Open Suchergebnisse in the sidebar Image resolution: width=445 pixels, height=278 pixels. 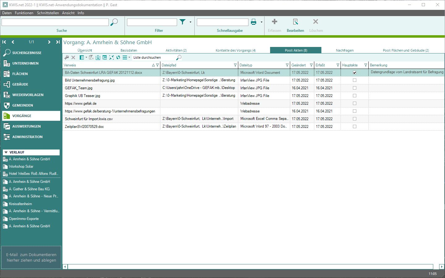tap(31, 53)
